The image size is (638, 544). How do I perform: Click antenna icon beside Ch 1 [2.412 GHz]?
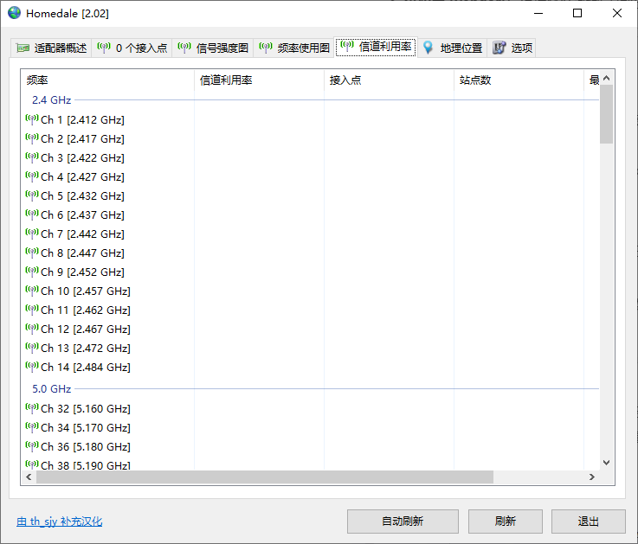click(x=32, y=119)
